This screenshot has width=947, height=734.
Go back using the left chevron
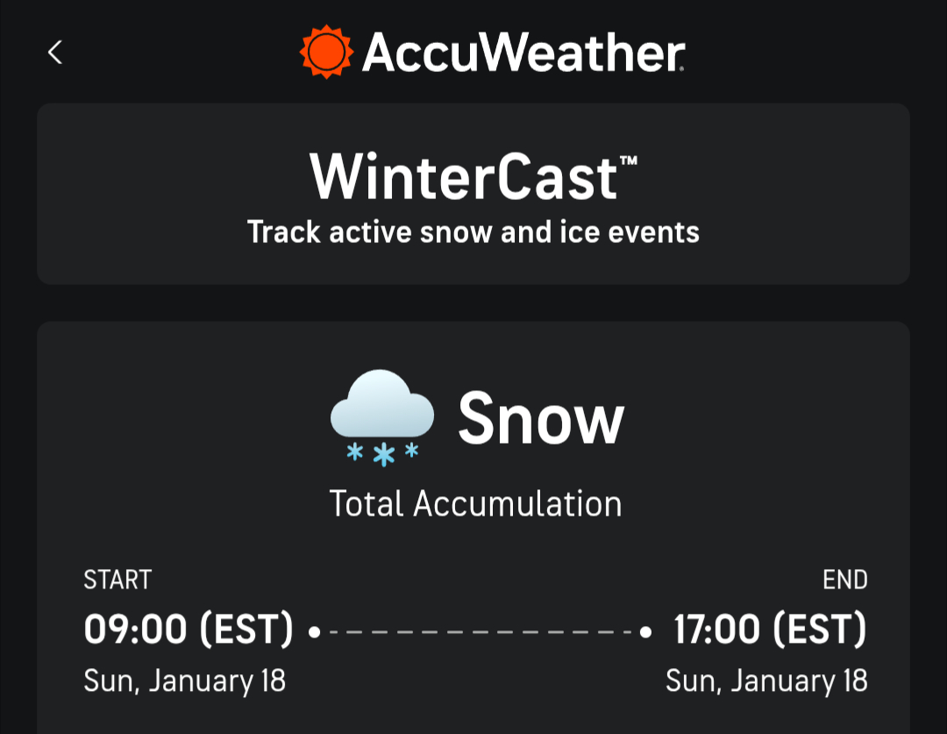point(55,53)
